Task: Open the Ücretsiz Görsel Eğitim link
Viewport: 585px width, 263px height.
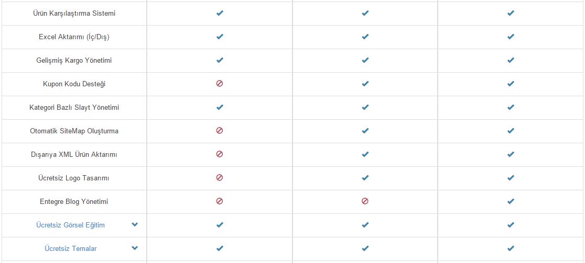Action: (71, 225)
